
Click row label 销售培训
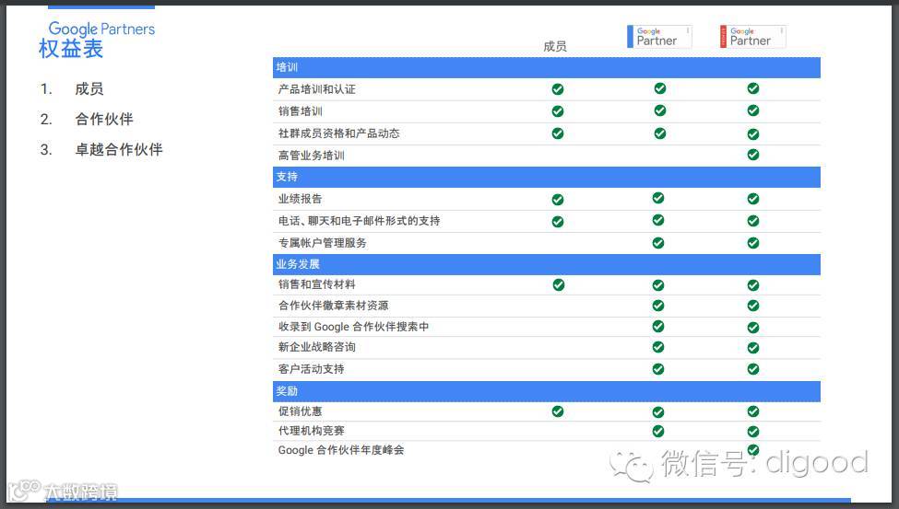tap(301, 111)
